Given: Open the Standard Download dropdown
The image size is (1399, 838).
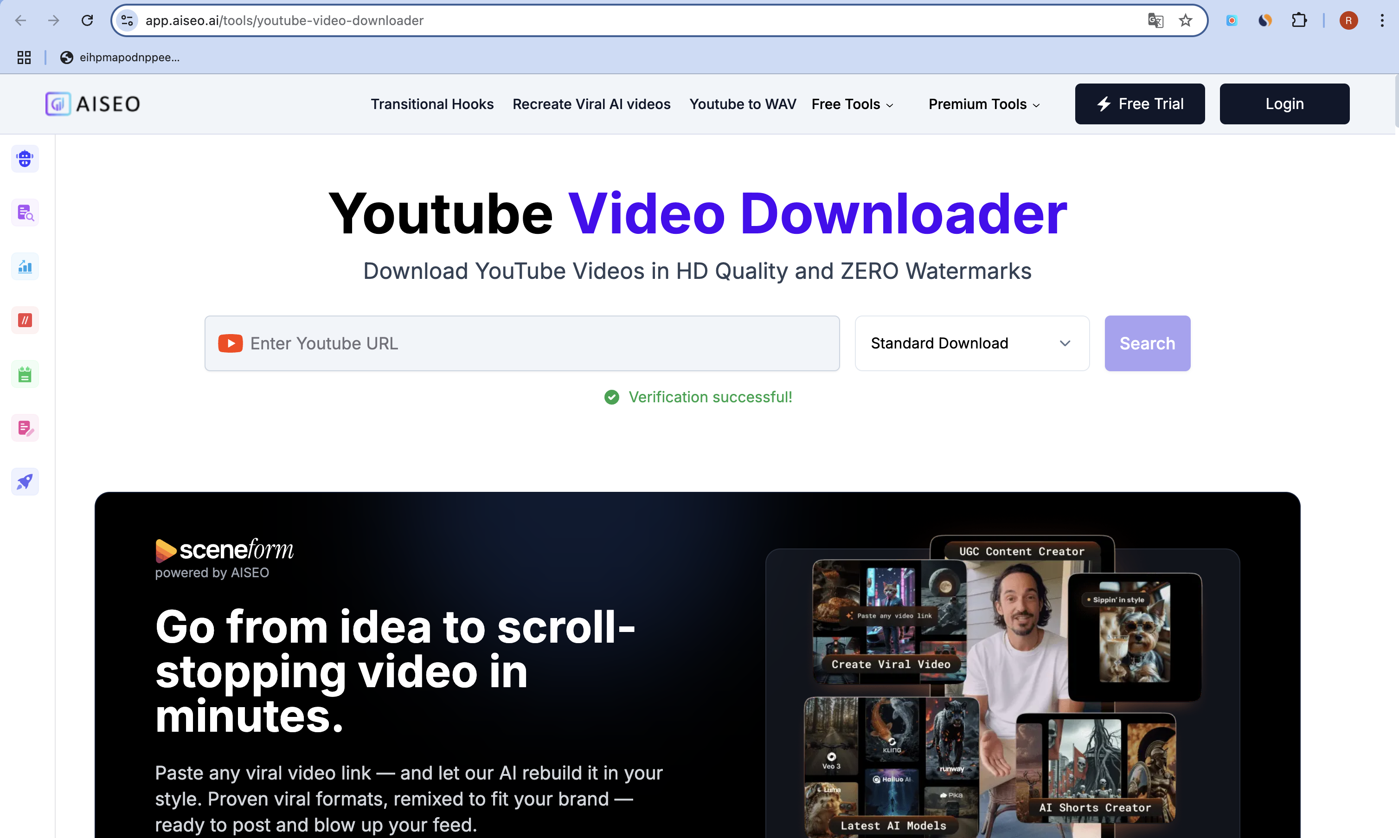Looking at the screenshot, I should 972,343.
